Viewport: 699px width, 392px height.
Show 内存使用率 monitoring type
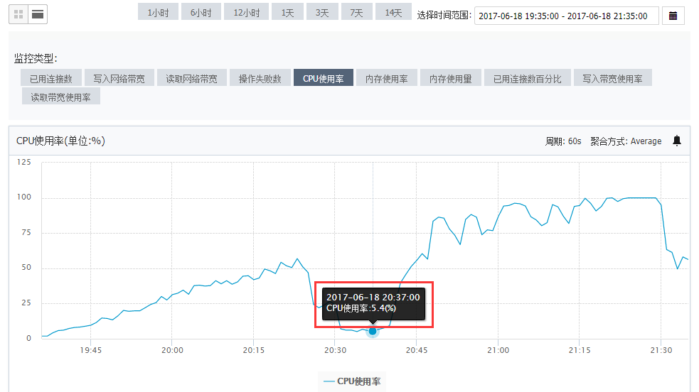click(x=387, y=78)
